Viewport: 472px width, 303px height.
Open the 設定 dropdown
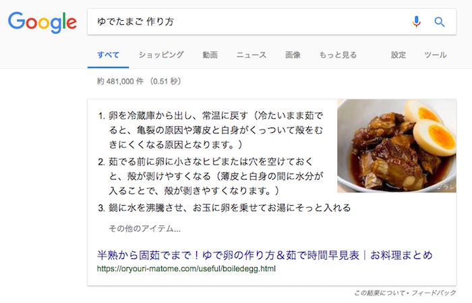(x=399, y=55)
